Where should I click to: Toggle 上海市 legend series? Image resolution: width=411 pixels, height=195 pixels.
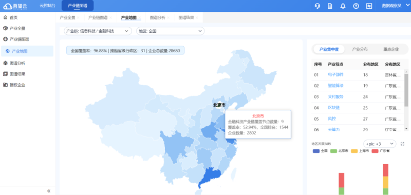[x=360, y=151]
